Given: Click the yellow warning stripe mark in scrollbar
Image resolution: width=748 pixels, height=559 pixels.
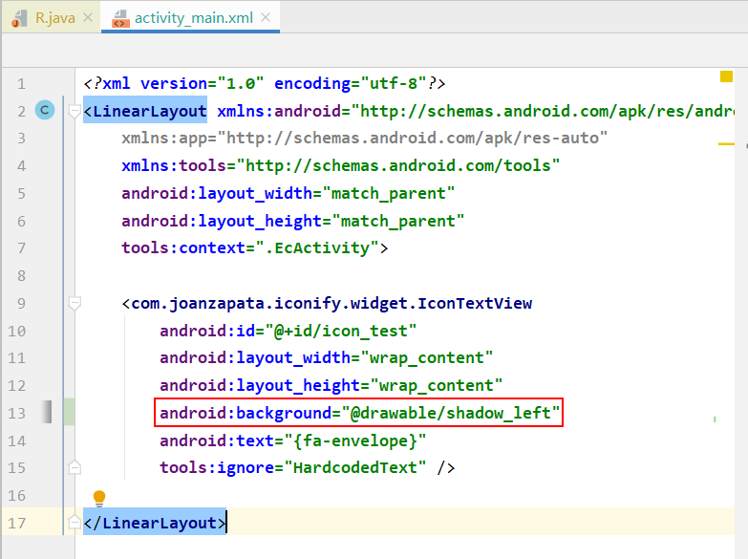Looking at the screenshot, I should coord(726,143).
